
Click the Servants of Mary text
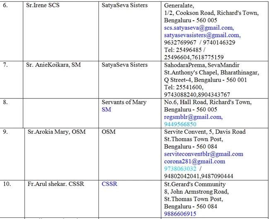124,102
